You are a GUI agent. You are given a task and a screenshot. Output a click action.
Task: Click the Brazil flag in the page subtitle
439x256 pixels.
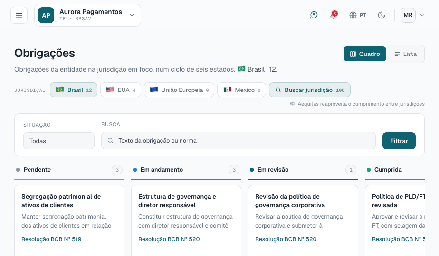click(x=241, y=69)
